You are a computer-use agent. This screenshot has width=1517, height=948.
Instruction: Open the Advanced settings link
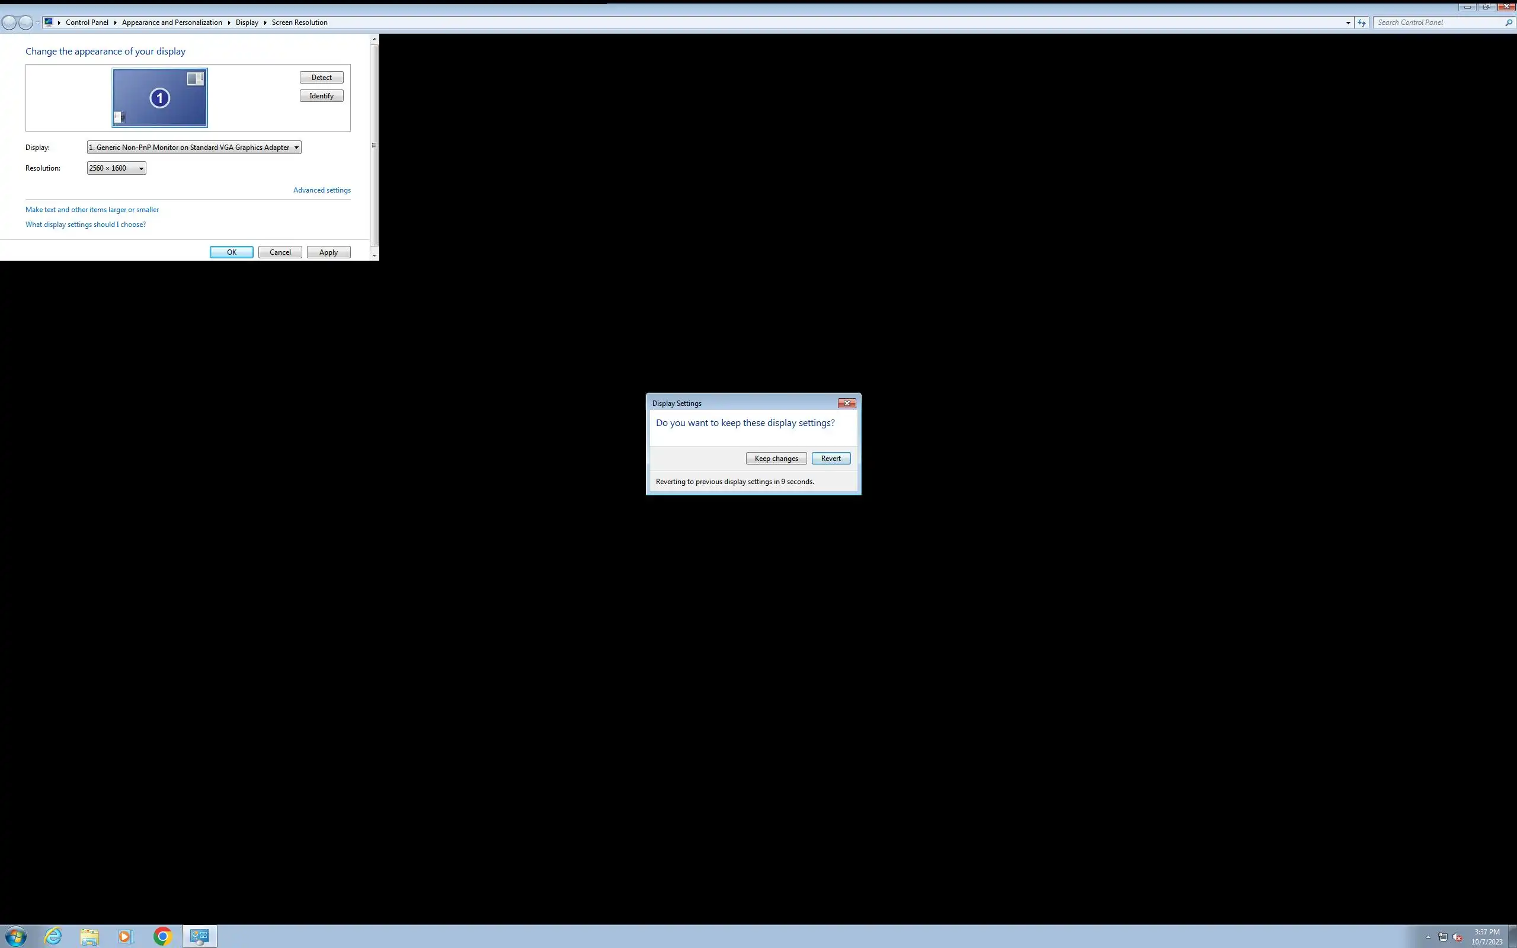click(x=322, y=190)
